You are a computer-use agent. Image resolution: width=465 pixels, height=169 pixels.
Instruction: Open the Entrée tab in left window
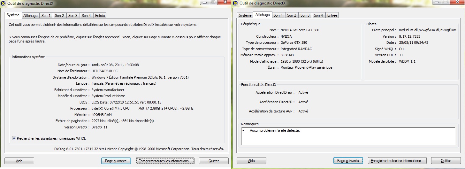point(100,16)
